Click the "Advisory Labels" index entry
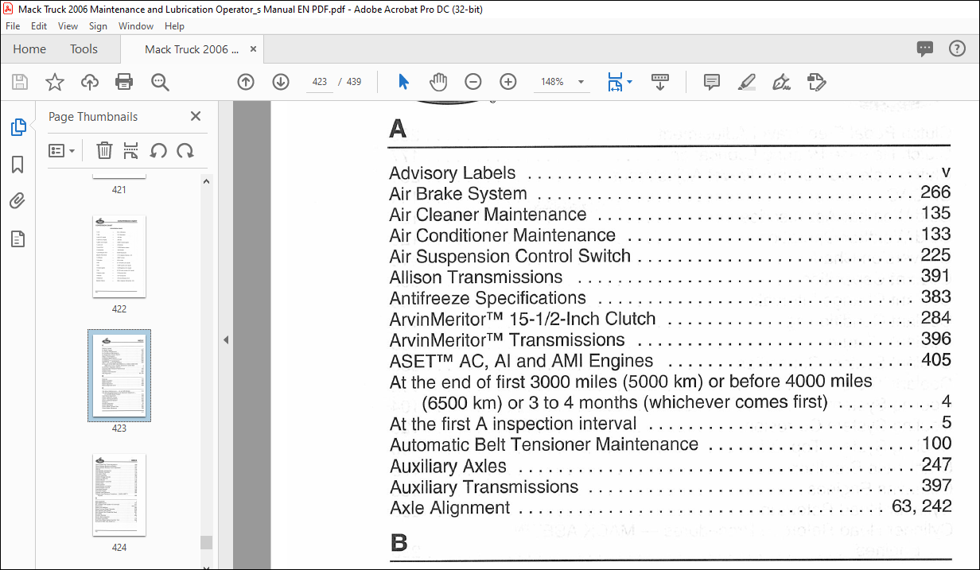 click(452, 173)
